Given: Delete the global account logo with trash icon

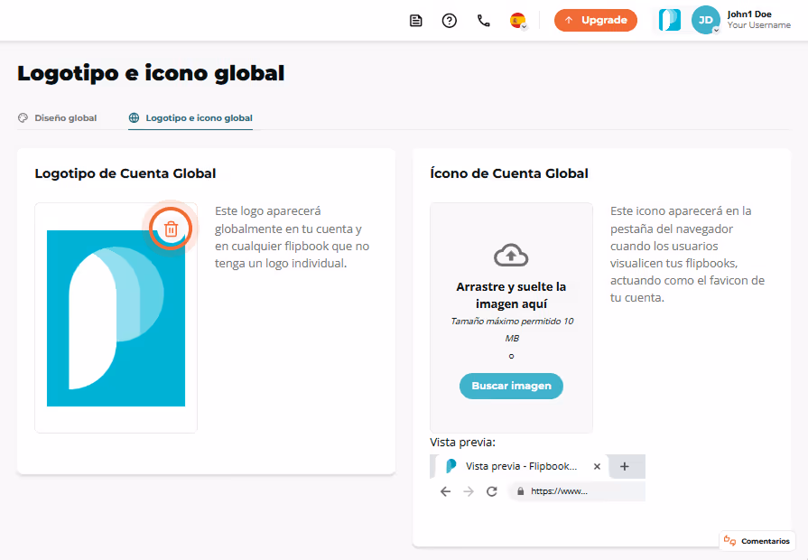Looking at the screenshot, I should pyautogui.click(x=171, y=229).
